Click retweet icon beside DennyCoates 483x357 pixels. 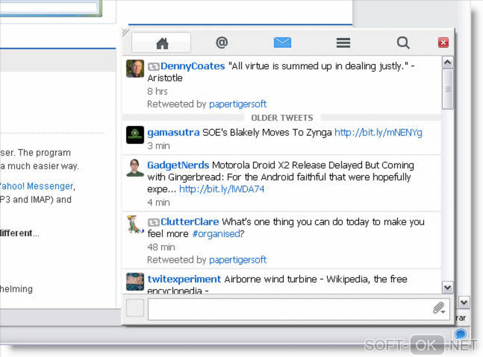pyautogui.click(x=153, y=66)
